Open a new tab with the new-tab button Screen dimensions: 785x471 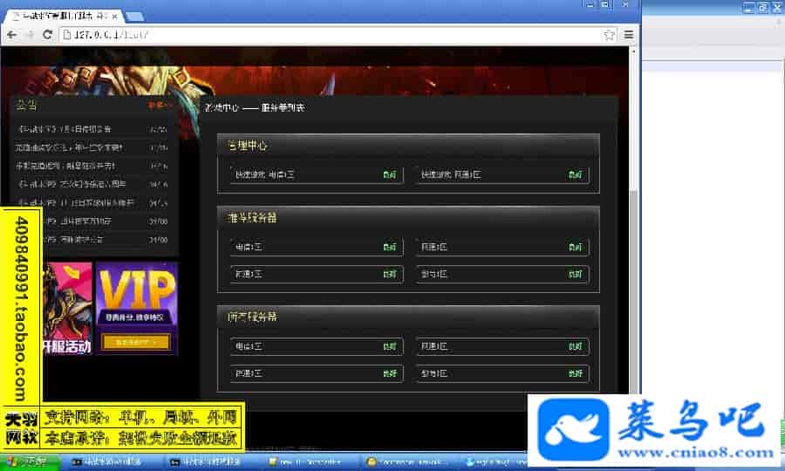click(134, 16)
